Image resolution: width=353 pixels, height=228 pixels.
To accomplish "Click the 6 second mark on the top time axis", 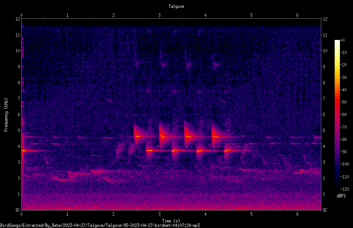I will pyautogui.click(x=297, y=15).
